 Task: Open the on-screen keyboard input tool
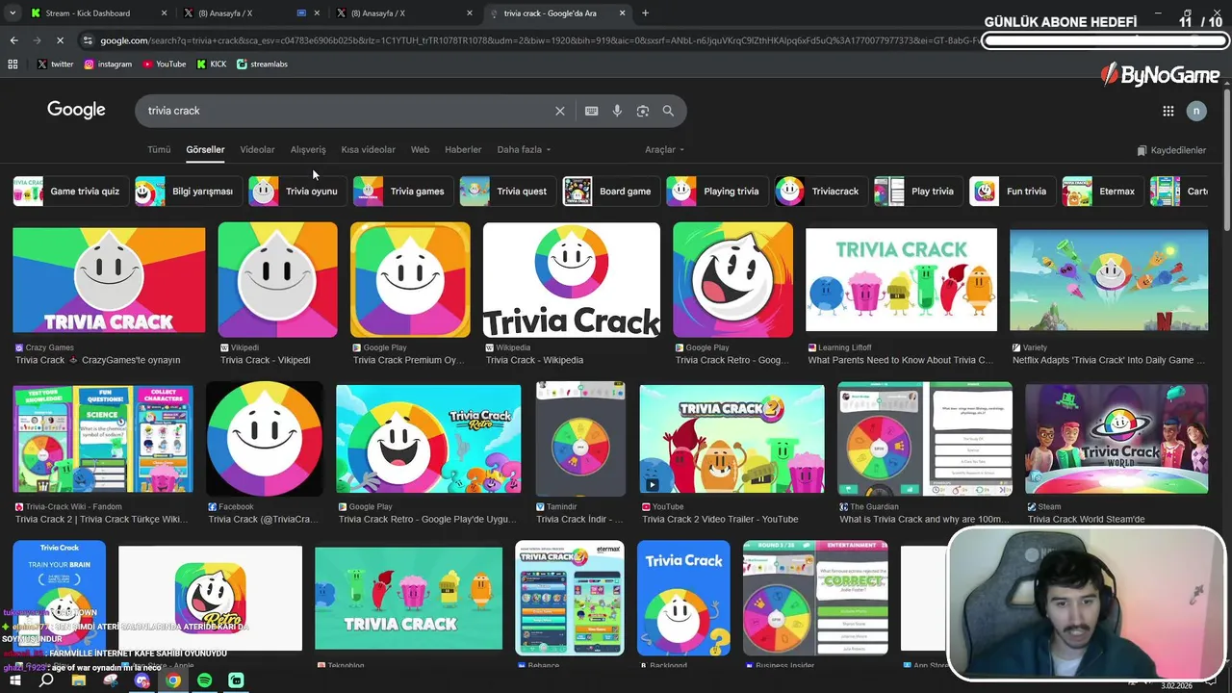(592, 111)
